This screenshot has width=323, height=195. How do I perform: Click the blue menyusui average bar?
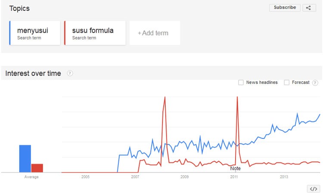click(25, 158)
